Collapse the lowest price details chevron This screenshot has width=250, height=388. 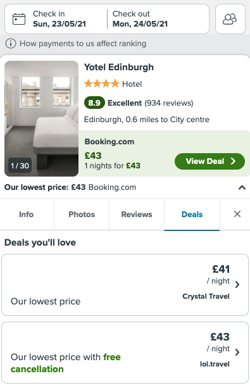coord(242,187)
